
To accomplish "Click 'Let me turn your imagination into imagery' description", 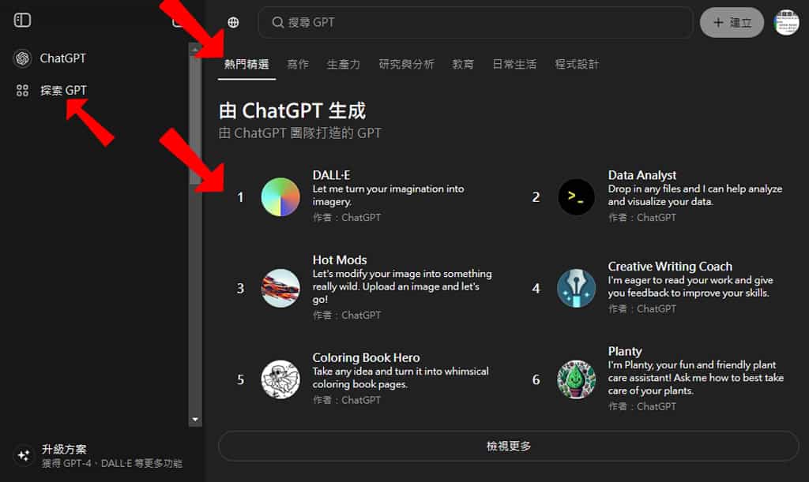I will tap(388, 196).
